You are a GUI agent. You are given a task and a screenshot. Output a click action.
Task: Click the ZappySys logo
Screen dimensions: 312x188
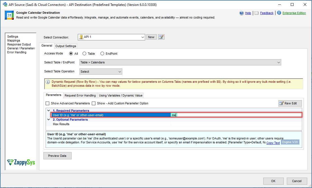tap(21, 162)
